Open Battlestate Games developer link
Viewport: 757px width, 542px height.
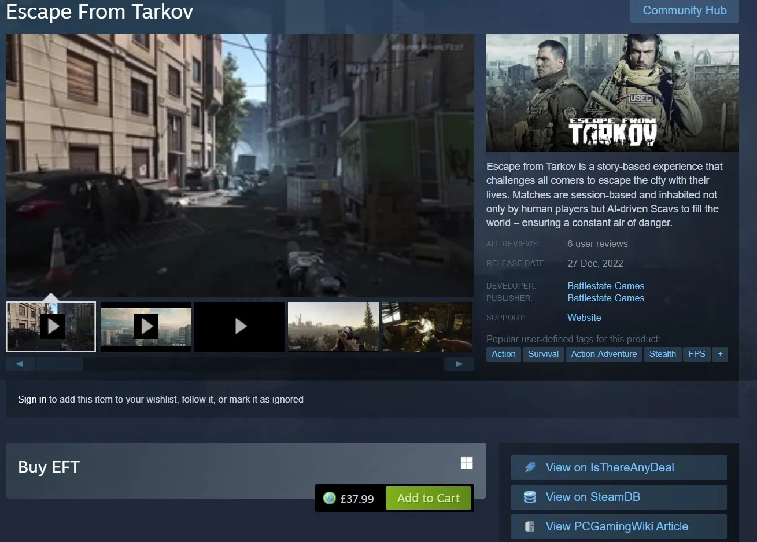coord(605,286)
